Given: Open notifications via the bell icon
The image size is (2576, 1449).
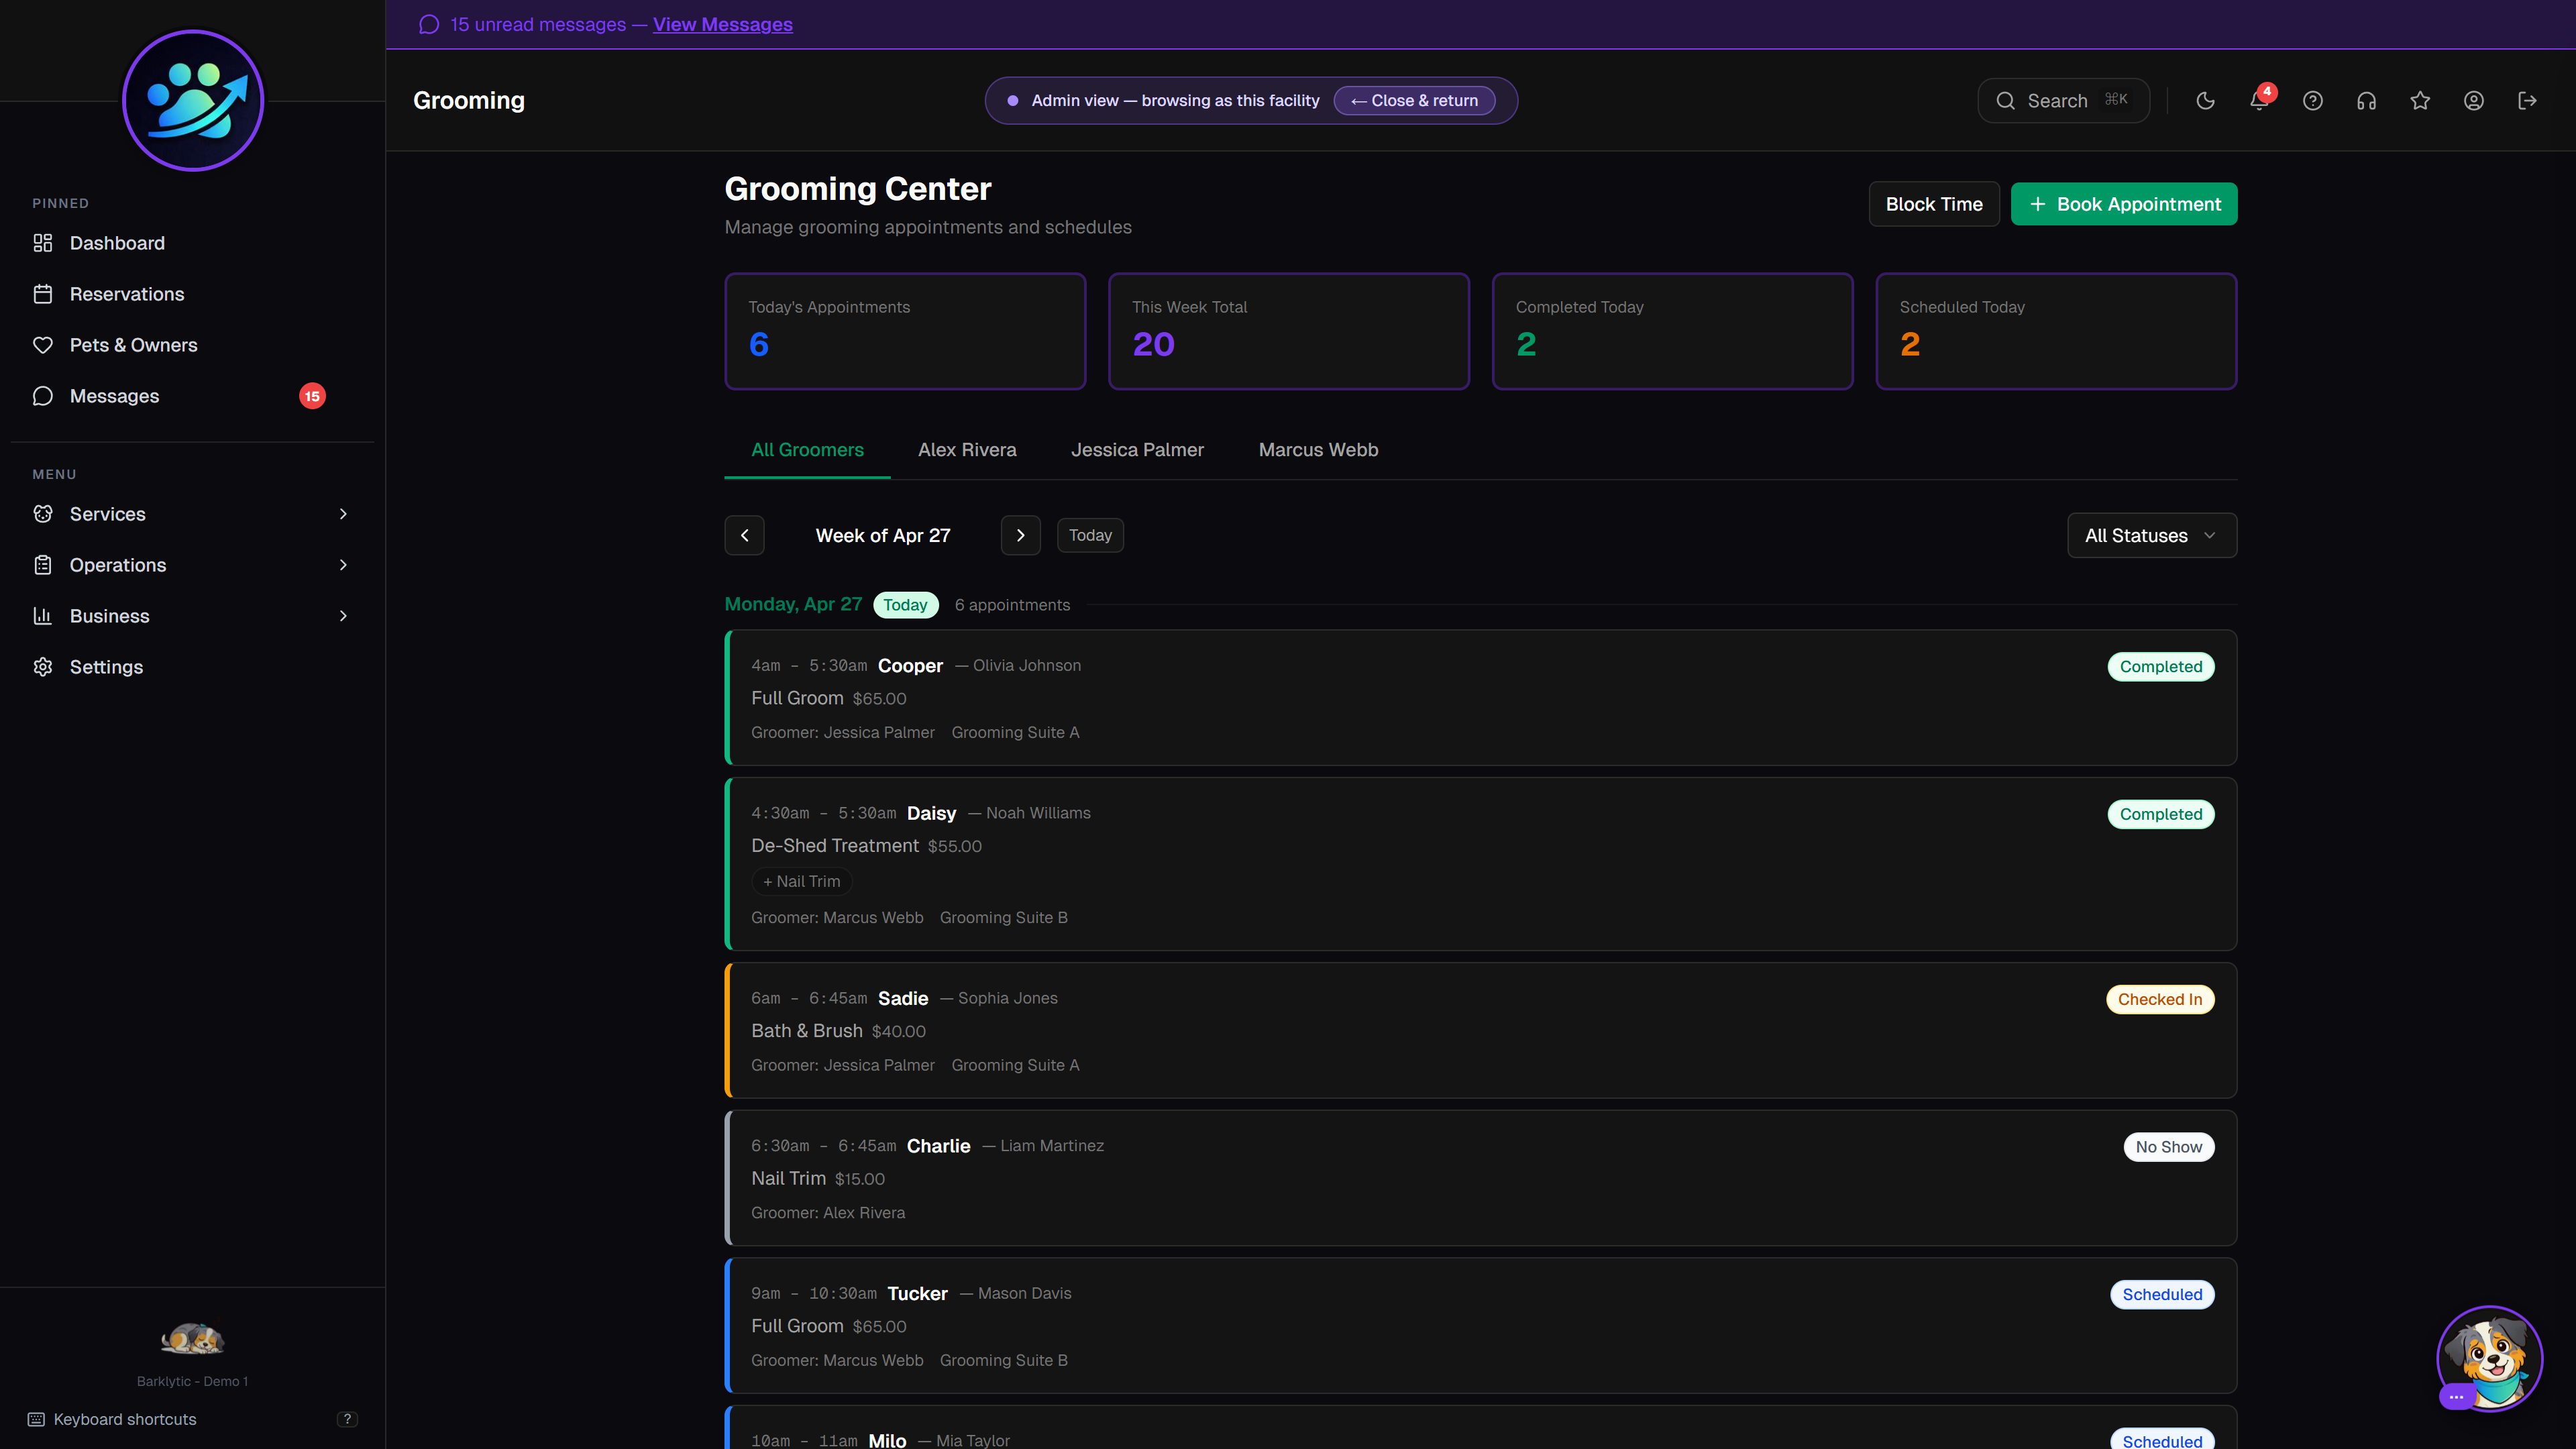Looking at the screenshot, I should click(x=2259, y=100).
